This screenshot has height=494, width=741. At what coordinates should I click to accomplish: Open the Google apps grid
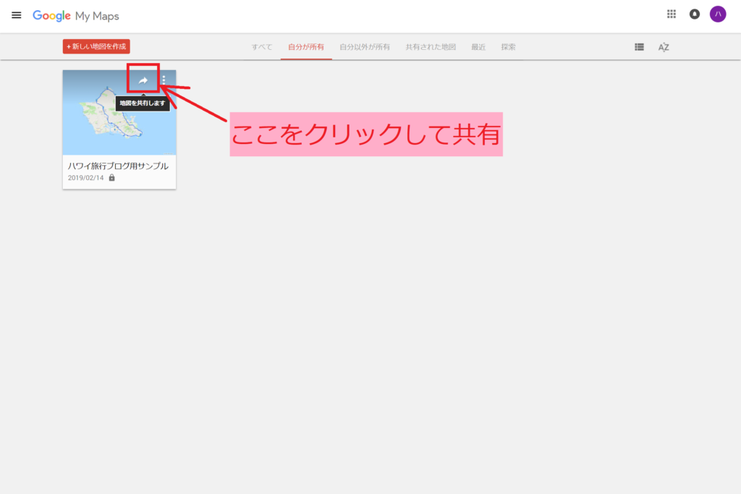(x=671, y=14)
